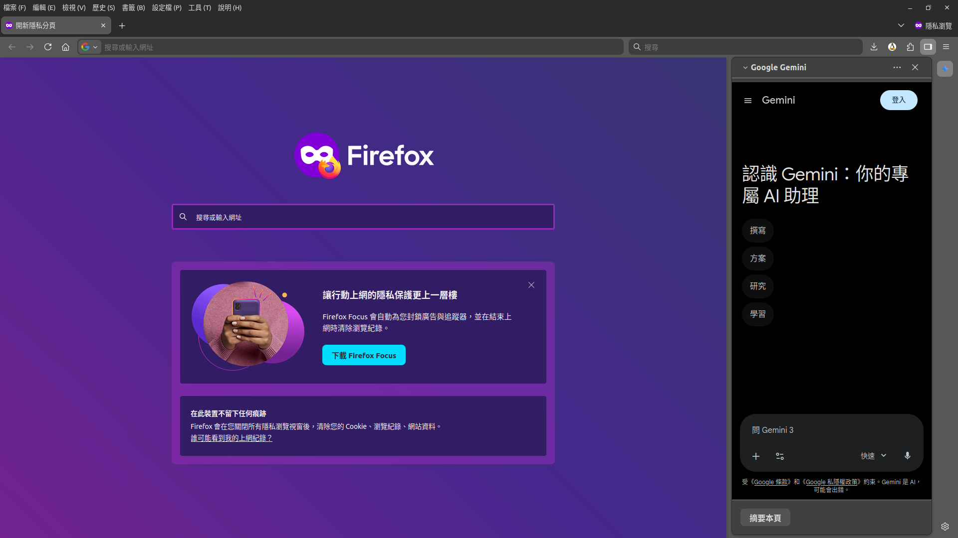
Task: Open the 檢視 (V) menu
Action: coord(74,7)
